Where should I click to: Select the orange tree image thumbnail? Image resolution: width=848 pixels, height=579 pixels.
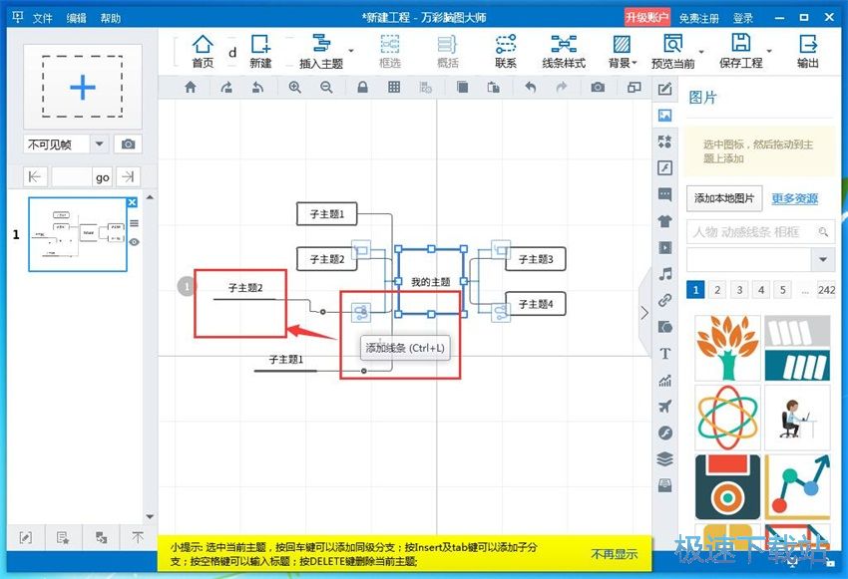click(727, 348)
